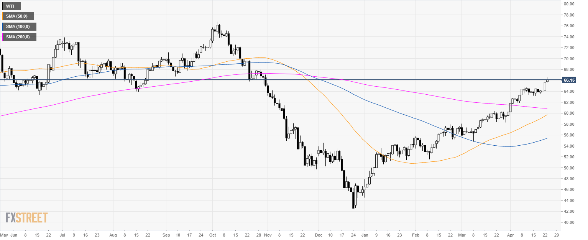
Task: Click the 66.15 current price tag
Action: coord(568,80)
